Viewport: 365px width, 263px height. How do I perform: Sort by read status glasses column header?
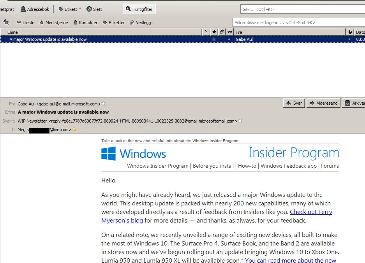230,32
